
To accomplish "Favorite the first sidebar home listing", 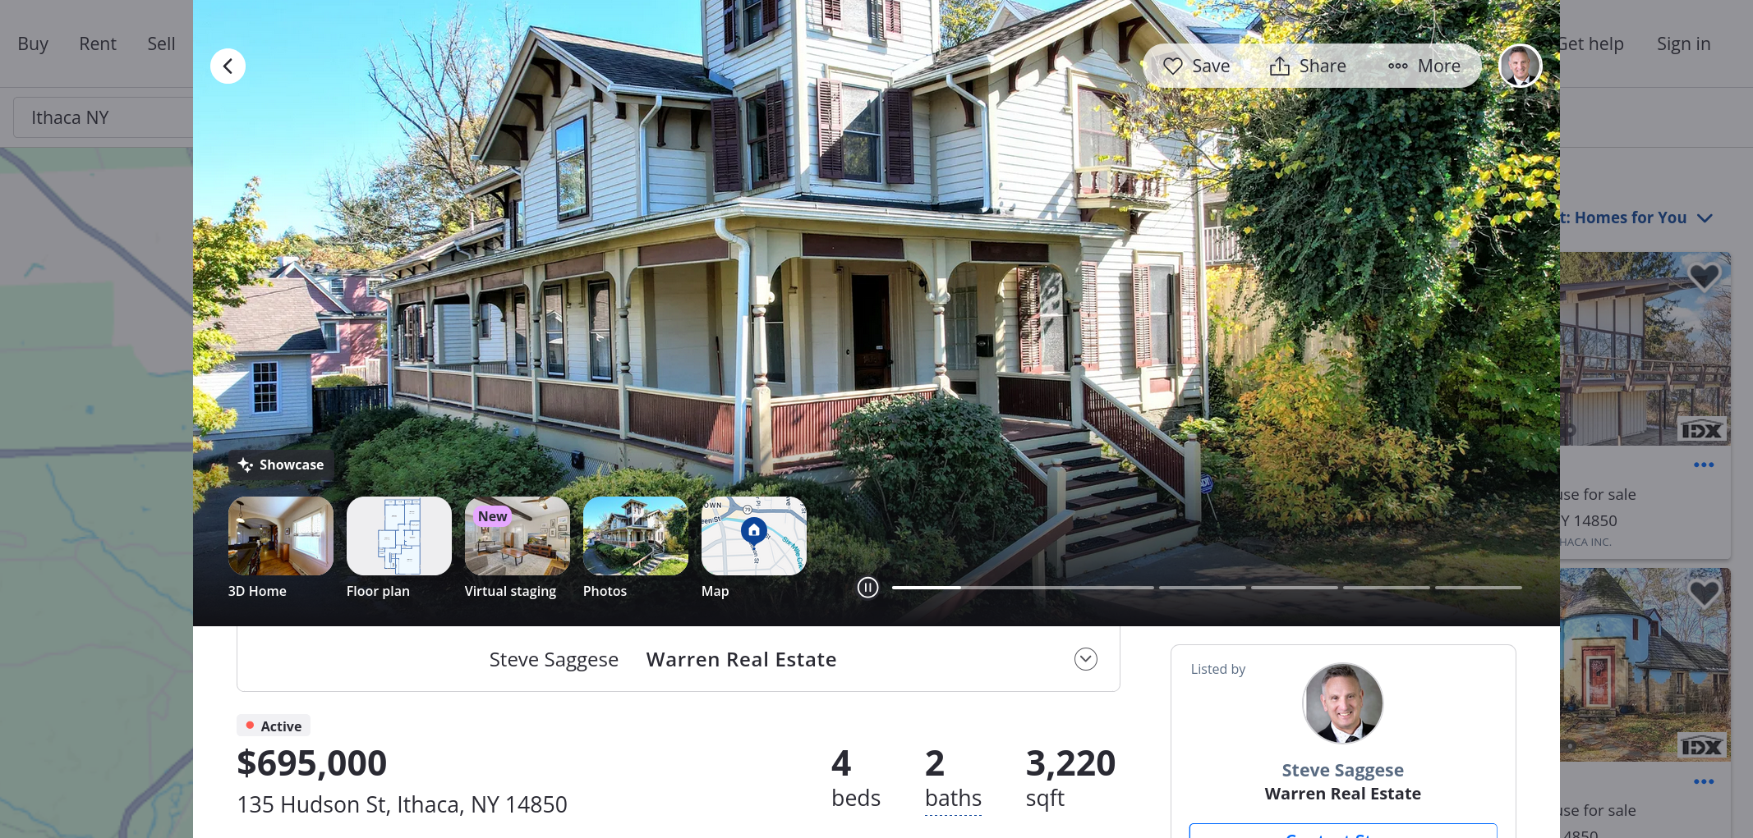I will [1704, 277].
